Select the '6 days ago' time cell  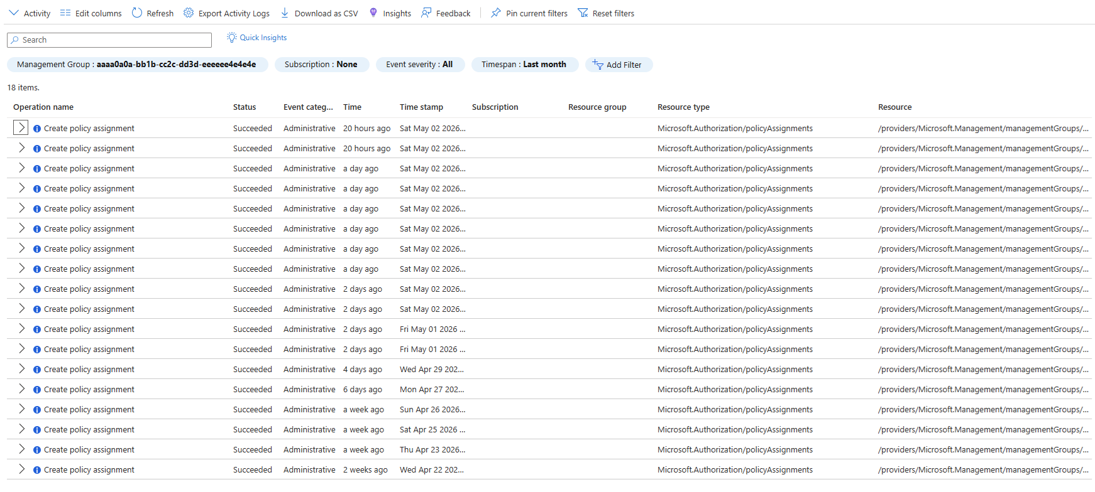363,390
